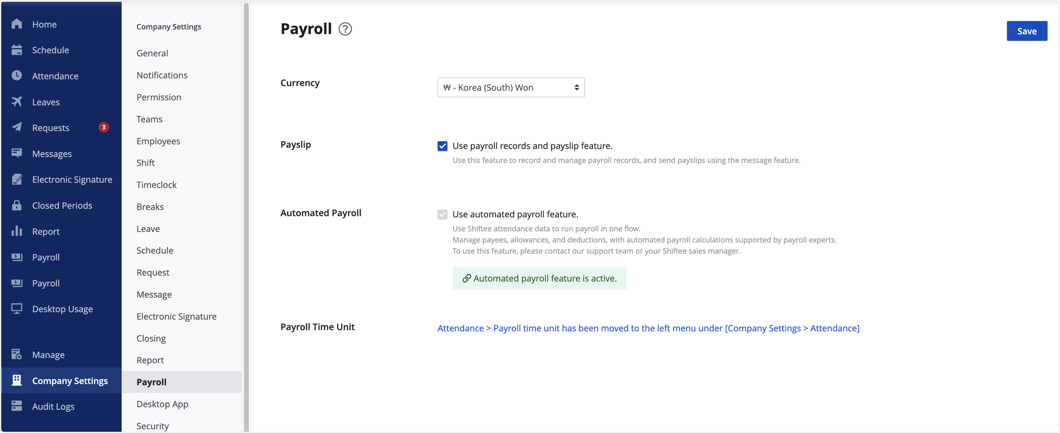Image resolution: width=1060 pixels, height=433 pixels.
Task: Select General in Company Settings menu
Action: point(152,53)
